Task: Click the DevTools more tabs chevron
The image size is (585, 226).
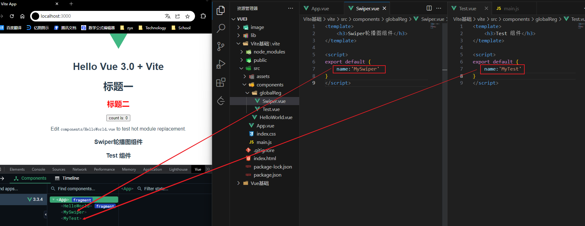Action: 208,169
